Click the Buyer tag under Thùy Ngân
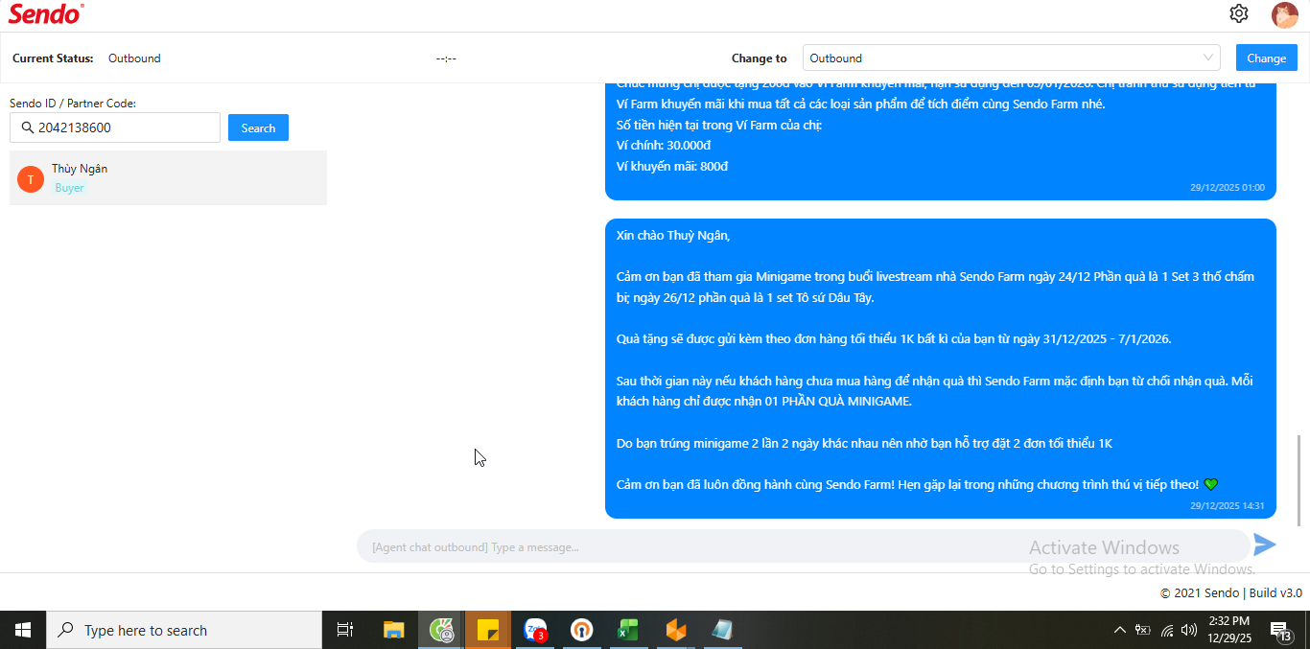Viewport: 1310px width, 649px height. [69, 188]
